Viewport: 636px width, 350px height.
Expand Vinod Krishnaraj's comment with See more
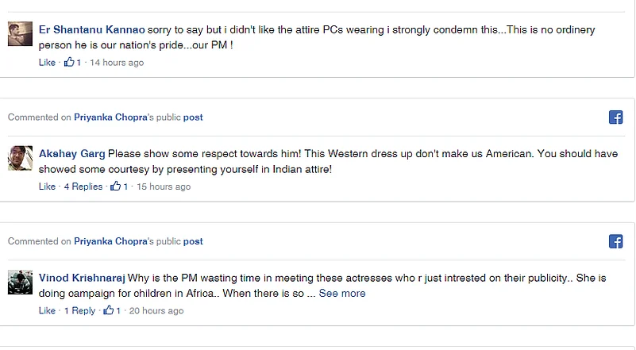(x=342, y=294)
